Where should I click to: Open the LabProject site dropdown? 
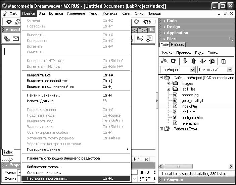point(192,70)
